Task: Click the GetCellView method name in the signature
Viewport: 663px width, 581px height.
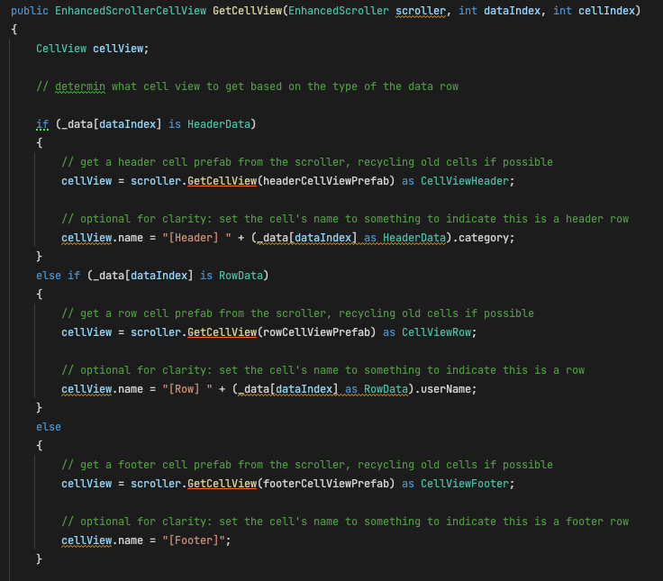Action: [x=248, y=11]
